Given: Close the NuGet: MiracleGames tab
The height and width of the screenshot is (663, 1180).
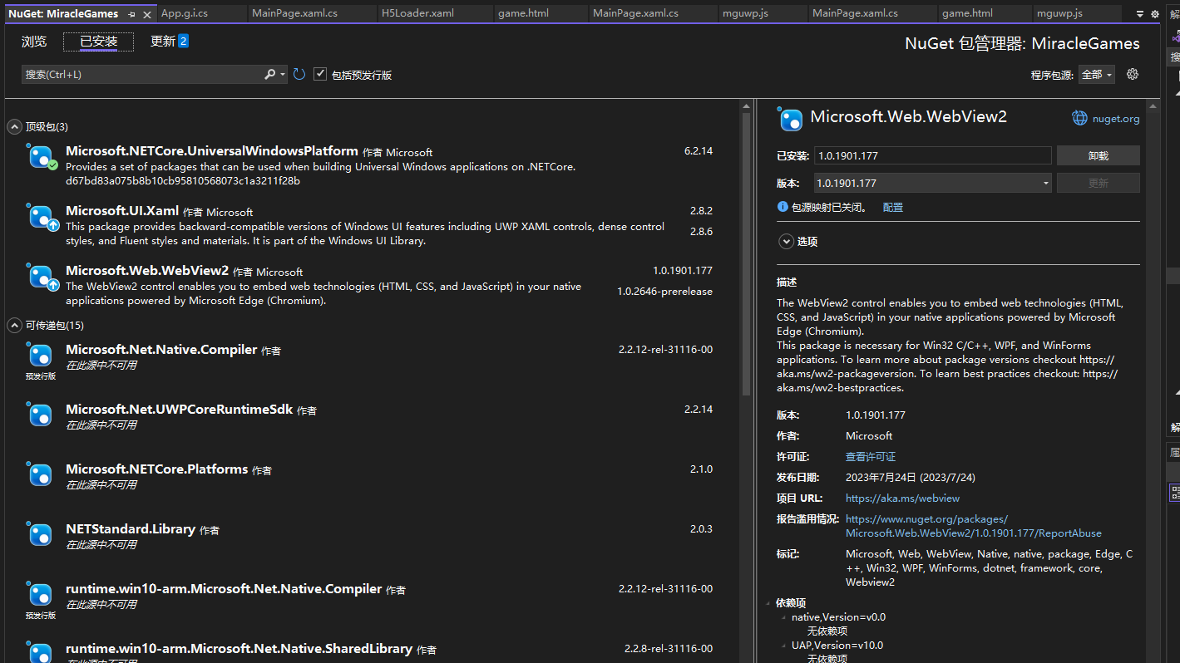Looking at the screenshot, I should pos(146,14).
